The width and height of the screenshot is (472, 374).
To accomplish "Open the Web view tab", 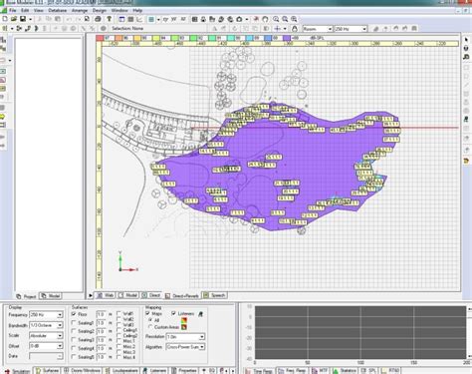I will [106, 295].
